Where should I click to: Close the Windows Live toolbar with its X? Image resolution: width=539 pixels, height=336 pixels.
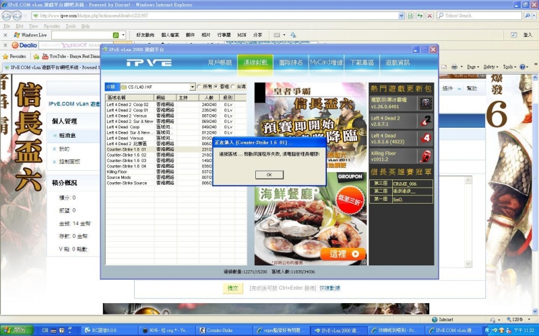point(5,35)
